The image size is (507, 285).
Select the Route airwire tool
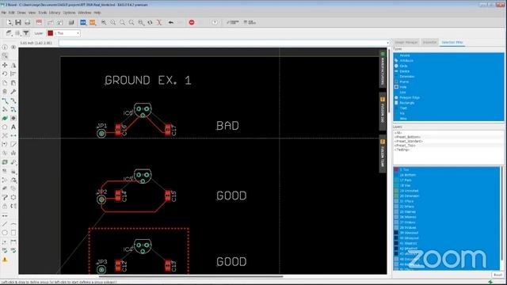click(x=5, y=101)
